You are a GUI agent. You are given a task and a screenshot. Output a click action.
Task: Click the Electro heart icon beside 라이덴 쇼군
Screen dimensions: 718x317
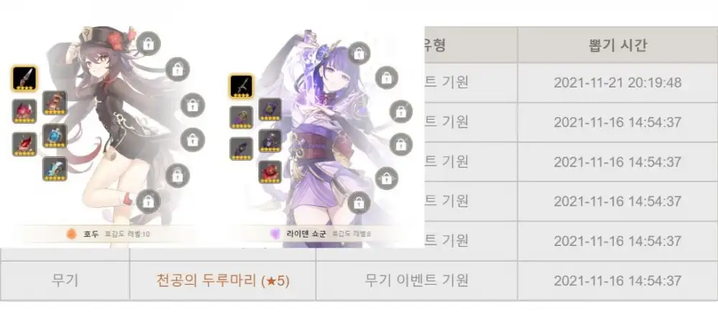[275, 235]
